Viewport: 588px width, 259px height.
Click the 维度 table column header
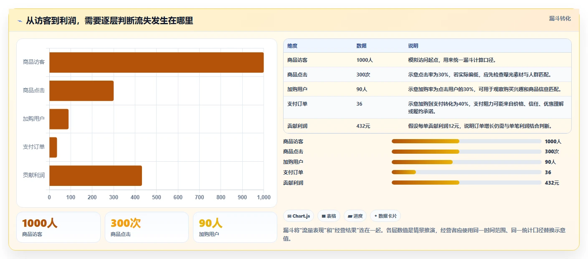point(292,46)
